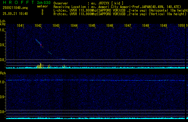Click the Lch 0.9 kHz axis label
The height and width of the screenshot is (122, 188).
(x=3, y=45)
